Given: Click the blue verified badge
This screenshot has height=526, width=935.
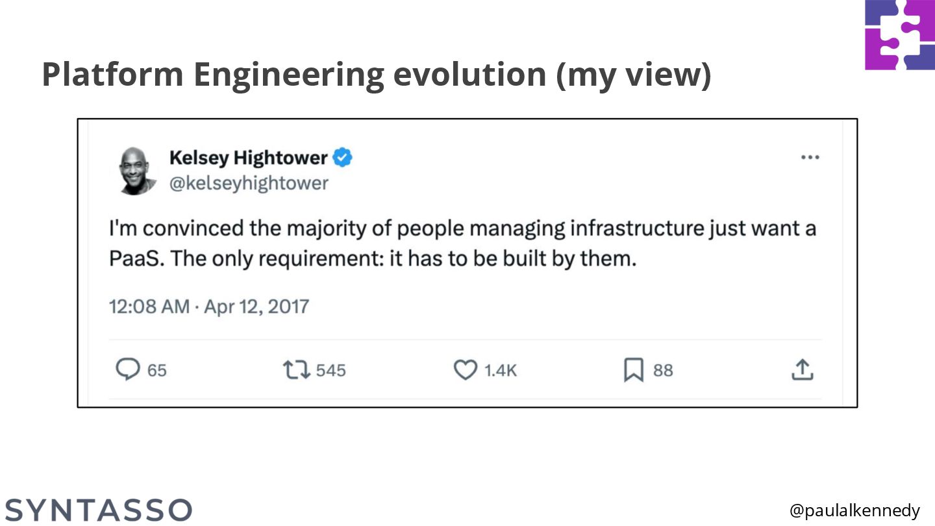Looking at the screenshot, I should [x=342, y=158].
